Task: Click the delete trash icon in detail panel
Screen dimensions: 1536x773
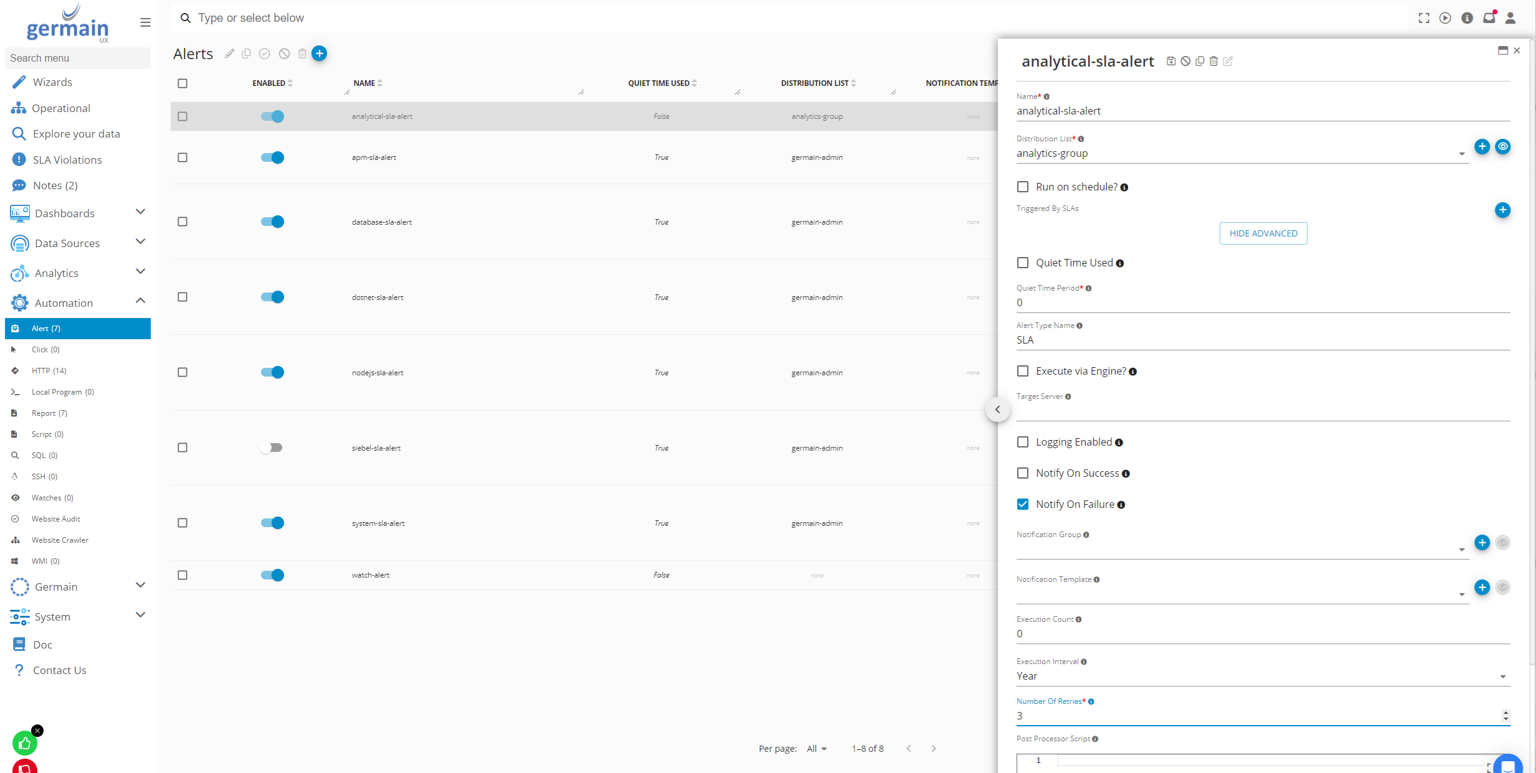Action: [1213, 61]
